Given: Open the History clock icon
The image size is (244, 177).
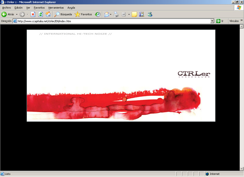Looking at the screenshot, I should (98, 14).
